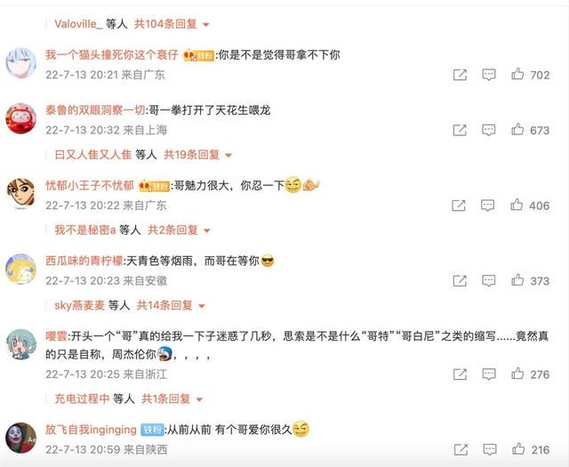The height and width of the screenshot is (467, 569).
Task: Forward the comment from 放飞自我inginging
Action: point(461,449)
